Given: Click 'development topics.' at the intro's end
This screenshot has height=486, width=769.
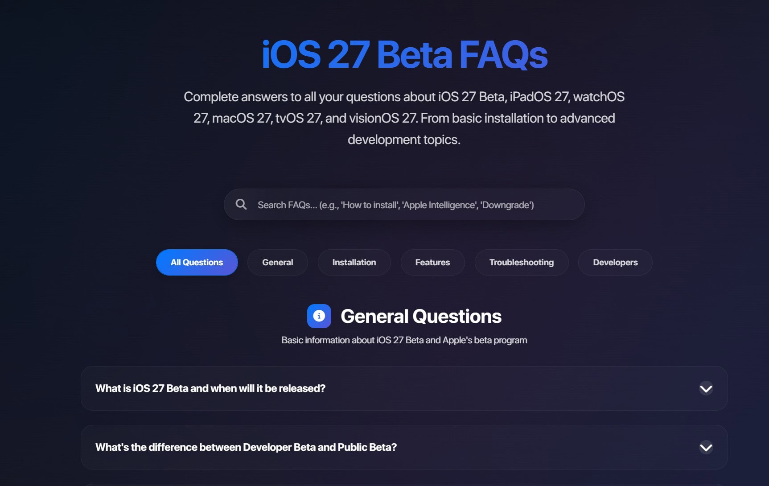Looking at the screenshot, I should point(404,140).
